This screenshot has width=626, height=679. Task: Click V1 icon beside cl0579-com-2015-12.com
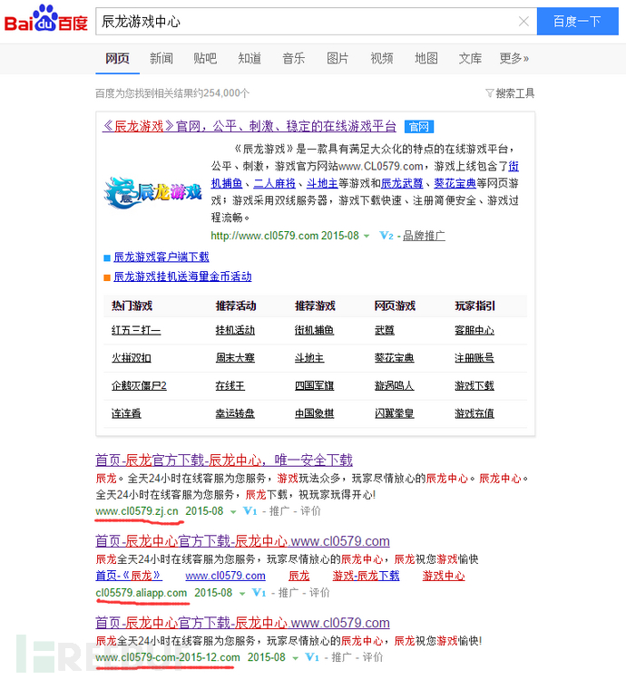coord(312,657)
